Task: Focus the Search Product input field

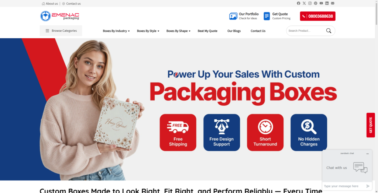Action: click(x=306, y=31)
